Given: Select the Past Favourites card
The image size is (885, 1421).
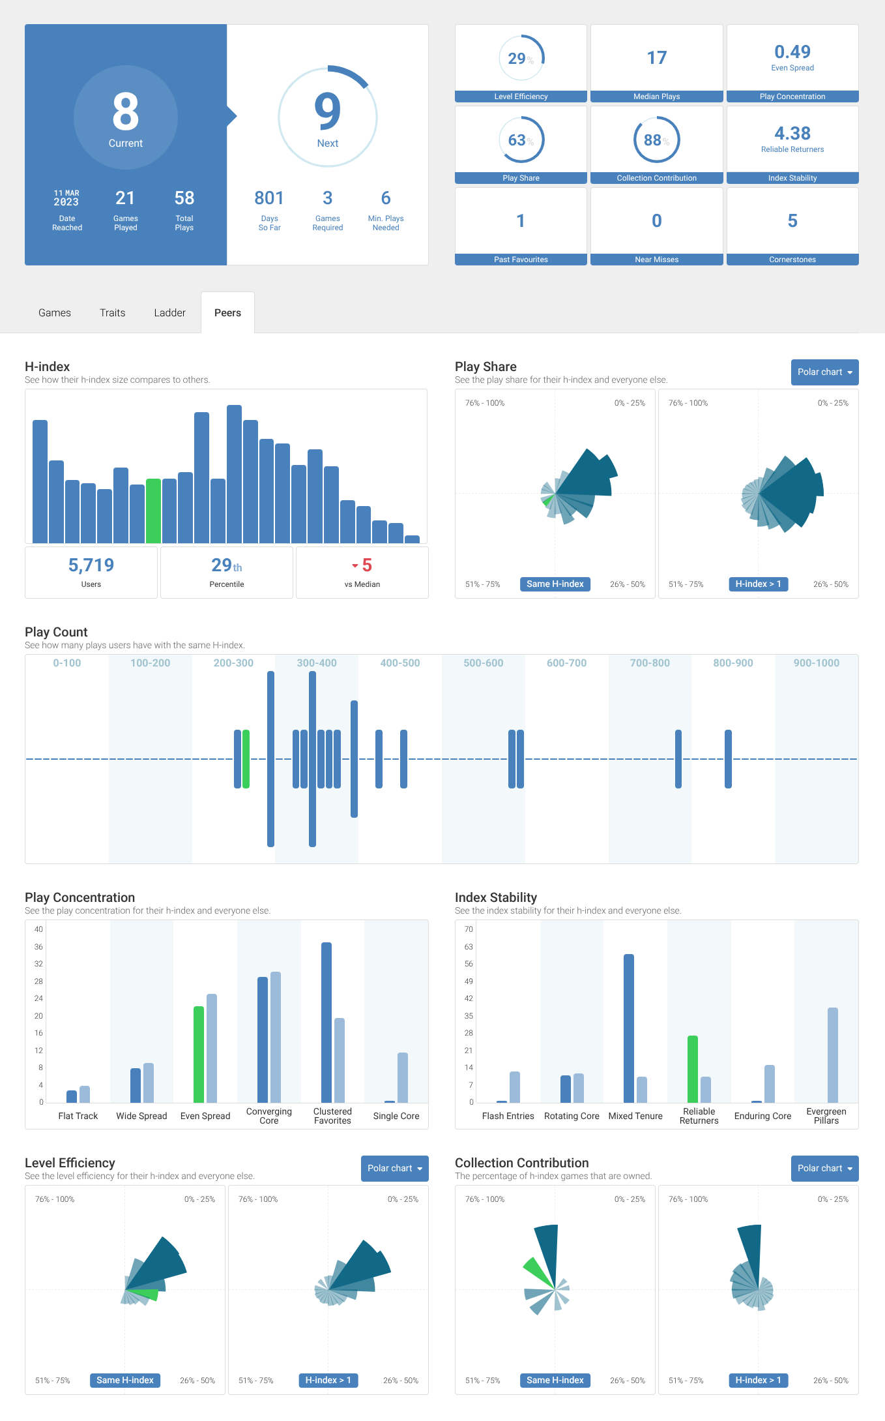Looking at the screenshot, I should pyautogui.click(x=521, y=226).
